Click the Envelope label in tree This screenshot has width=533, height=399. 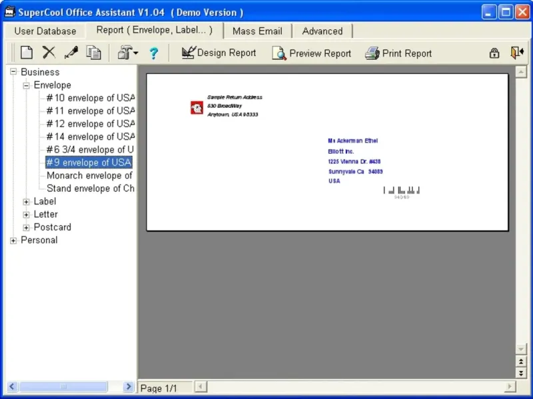[53, 85]
